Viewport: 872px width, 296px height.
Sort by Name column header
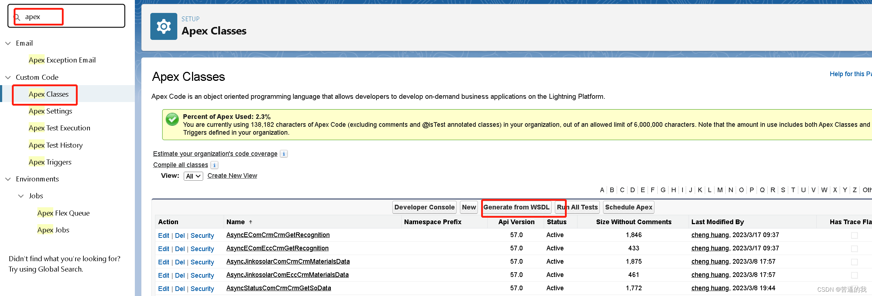(236, 222)
